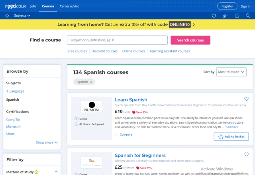
Task: Click the £25 price of Spanish for Beginners
Action: (x=119, y=167)
